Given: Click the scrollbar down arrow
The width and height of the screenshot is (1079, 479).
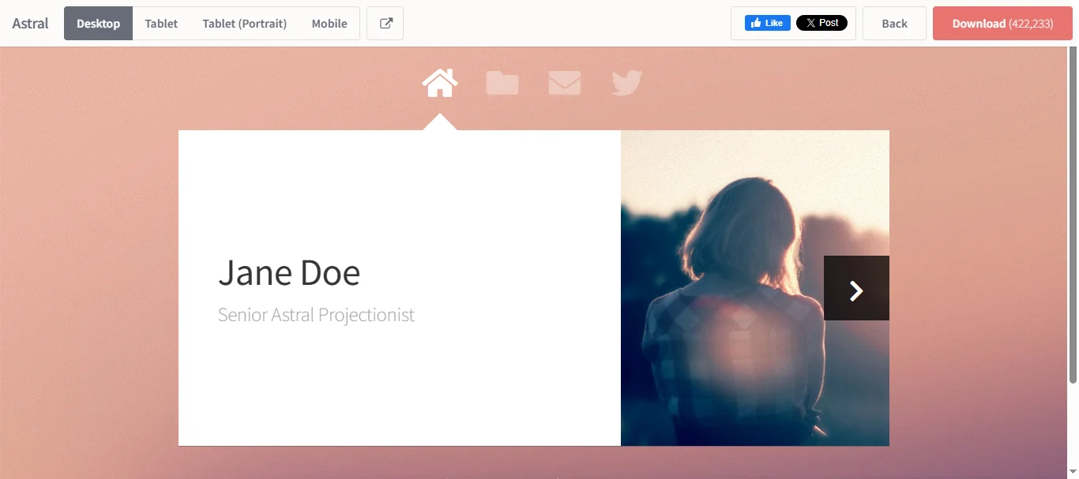Looking at the screenshot, I should [1073, 472].
